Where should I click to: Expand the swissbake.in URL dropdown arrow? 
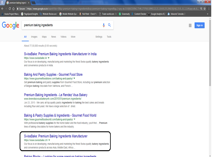pyautogui.click(x=49, y=58)
